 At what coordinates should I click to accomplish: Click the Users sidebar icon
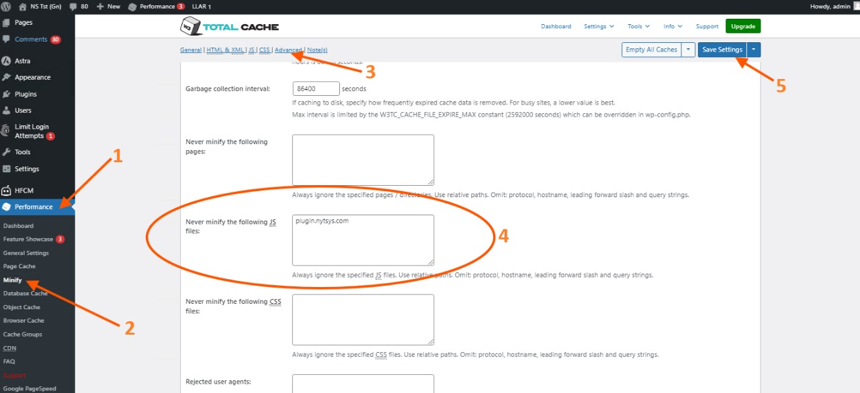click(x=7, y=110)
